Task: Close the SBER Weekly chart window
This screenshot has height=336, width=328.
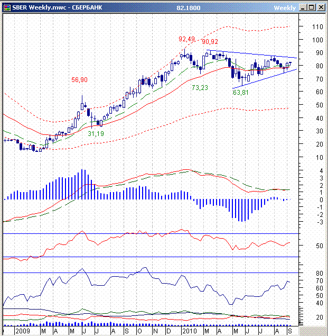Action: pyautogui.click(x=321, y=8)
